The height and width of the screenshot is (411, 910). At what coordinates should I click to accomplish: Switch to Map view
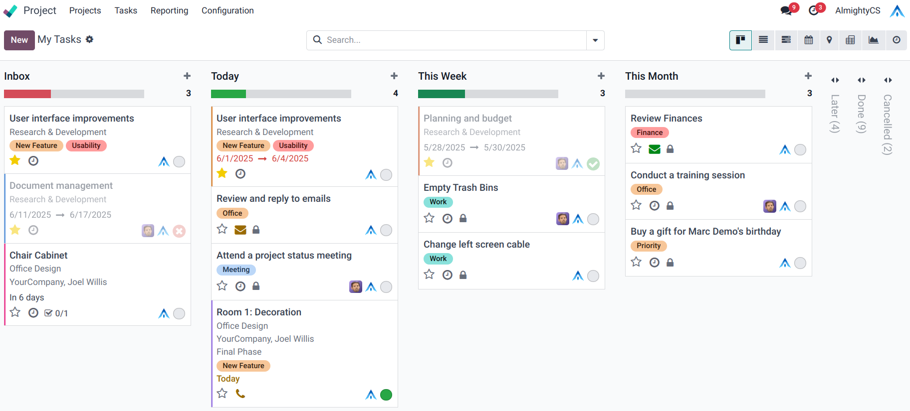[x=829, y=40]
